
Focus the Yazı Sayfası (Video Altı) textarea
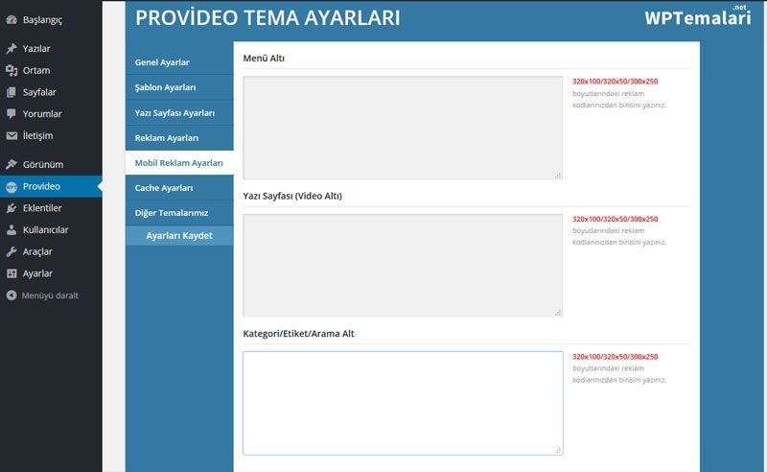tap(403, 266)
